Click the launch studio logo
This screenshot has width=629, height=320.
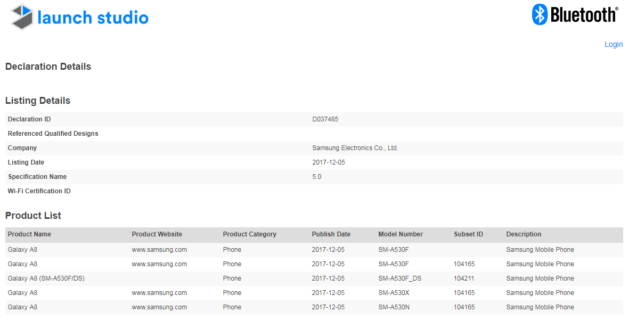(79, 17)
